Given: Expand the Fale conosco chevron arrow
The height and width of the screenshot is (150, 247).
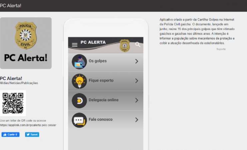Looking at the screenshot, I should click(137, 120).
